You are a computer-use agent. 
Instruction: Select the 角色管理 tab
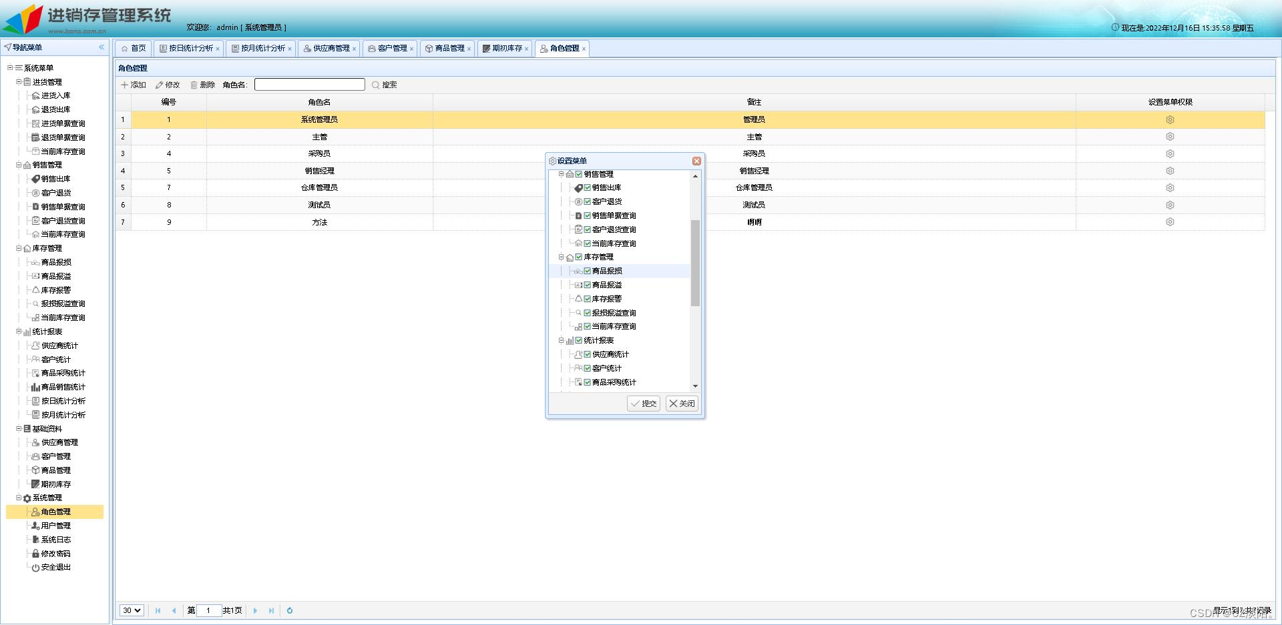coord(563,49)
